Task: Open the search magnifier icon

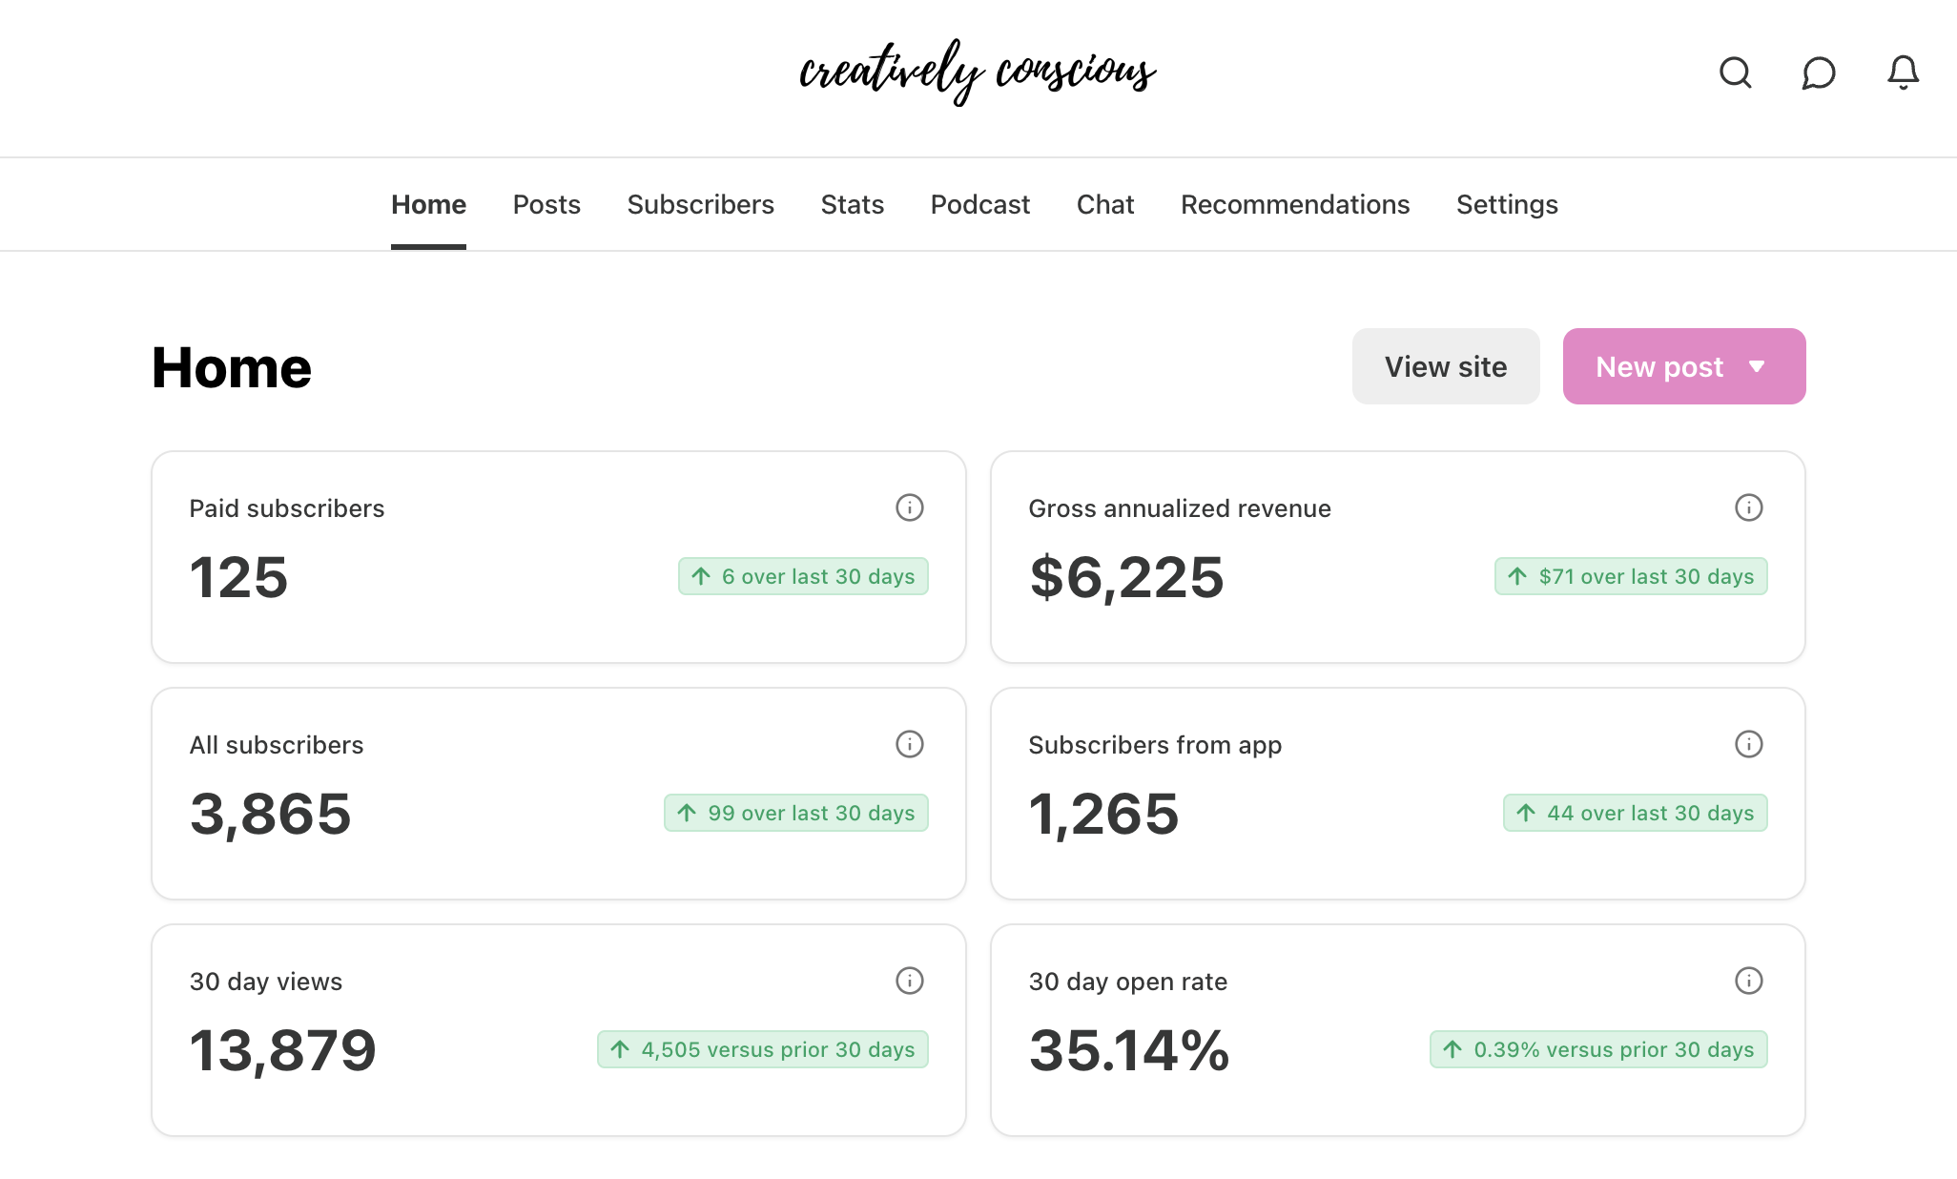Action: pos(1735,72)
